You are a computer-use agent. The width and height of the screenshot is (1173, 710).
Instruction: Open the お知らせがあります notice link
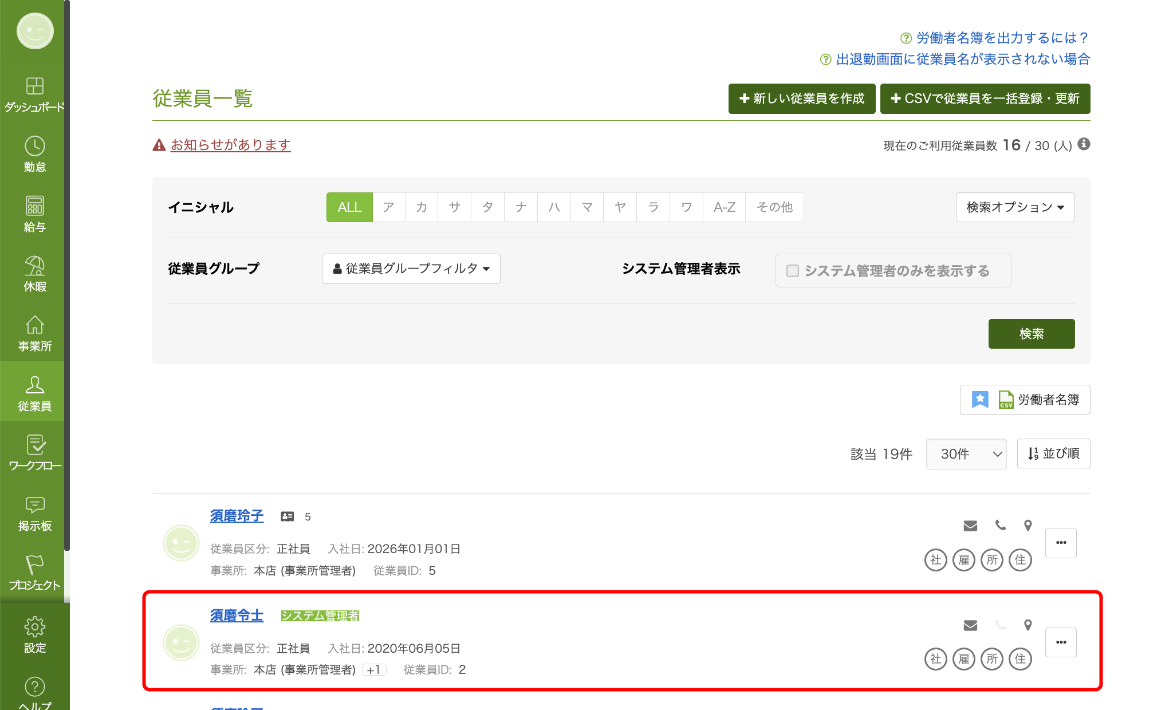click(230, 145)
